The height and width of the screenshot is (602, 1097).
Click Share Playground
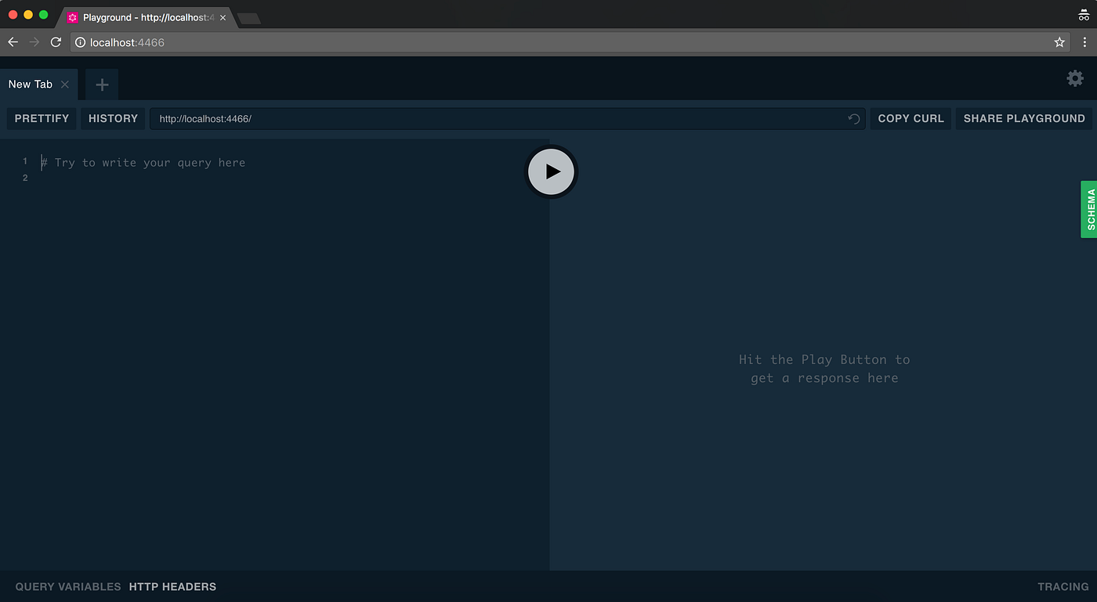[1024, 118]
